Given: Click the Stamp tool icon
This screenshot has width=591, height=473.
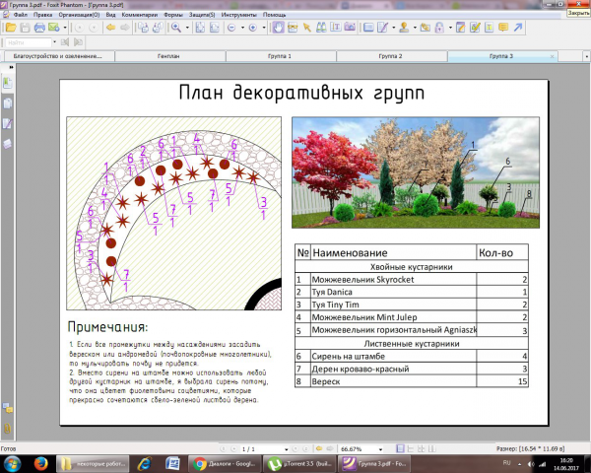Looking at the screenshot, I should click(404, 28).
